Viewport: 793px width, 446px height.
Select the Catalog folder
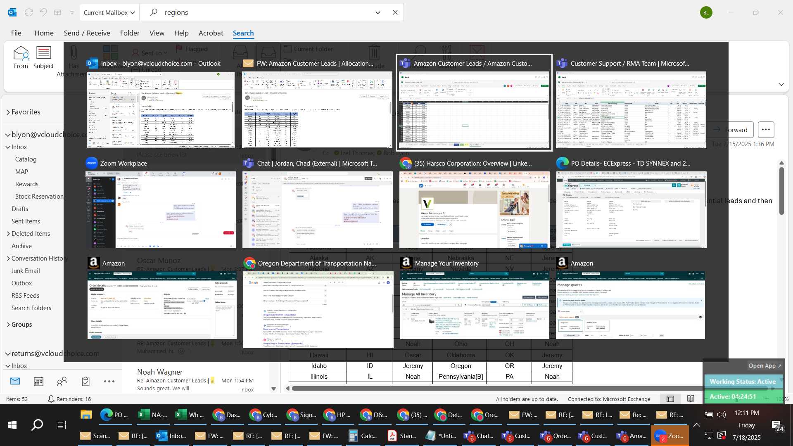click(x=26, y=159)
